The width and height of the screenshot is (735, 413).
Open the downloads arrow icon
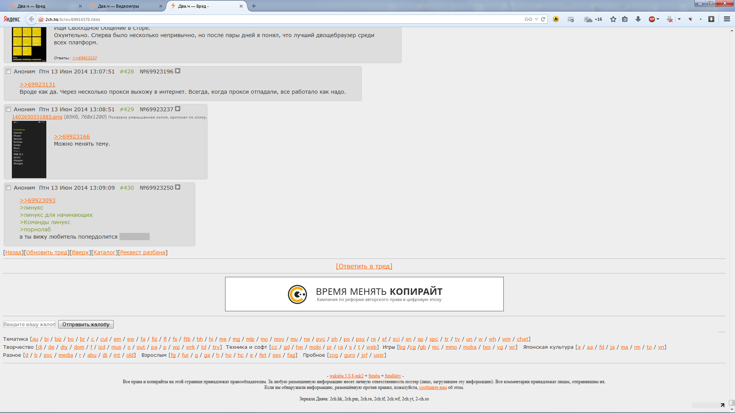pyautogui.click(x=638, y=19)
